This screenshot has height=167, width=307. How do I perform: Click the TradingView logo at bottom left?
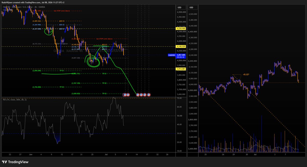pyautogui.click(x=15, y=162)
